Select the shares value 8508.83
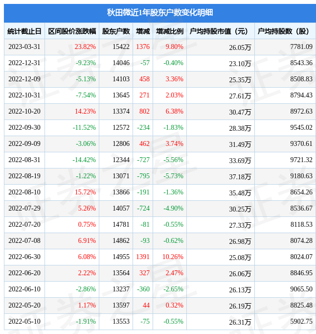This screenshot has height=334, width=316. tap(301, 79)
